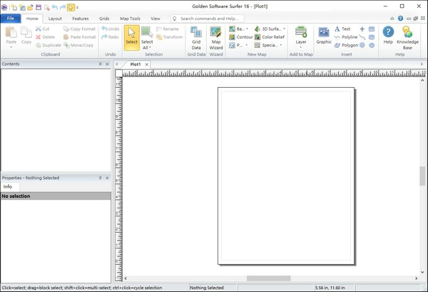Open the File menu

[x=11, y=19]
